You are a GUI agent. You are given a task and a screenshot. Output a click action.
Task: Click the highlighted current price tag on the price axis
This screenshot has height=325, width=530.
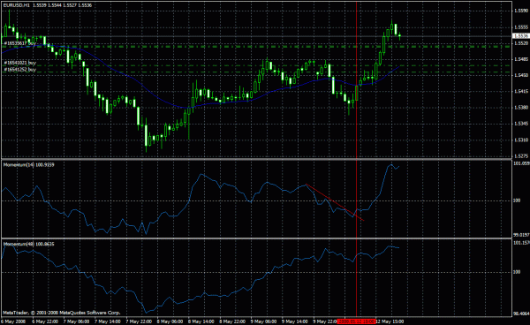(x=521, y=36)
